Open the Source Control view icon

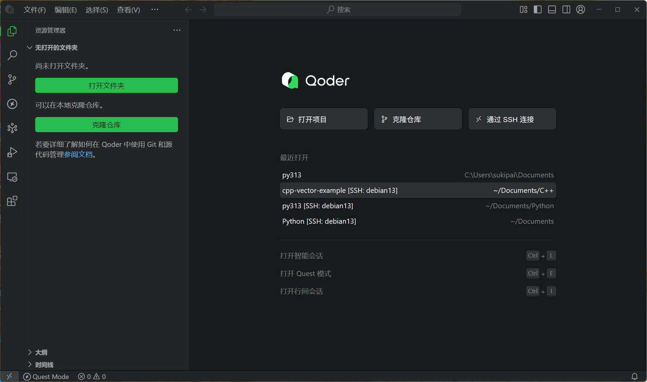(x=12, y=80)
